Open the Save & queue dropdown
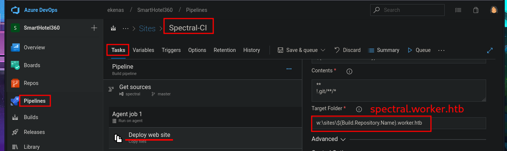This screenshot has width=507, height=151. tap(323, 50)
